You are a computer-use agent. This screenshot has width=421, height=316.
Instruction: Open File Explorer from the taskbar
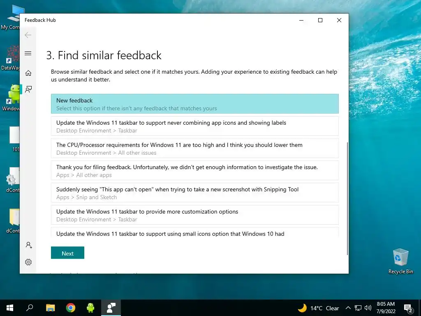(x=50, y=308)
